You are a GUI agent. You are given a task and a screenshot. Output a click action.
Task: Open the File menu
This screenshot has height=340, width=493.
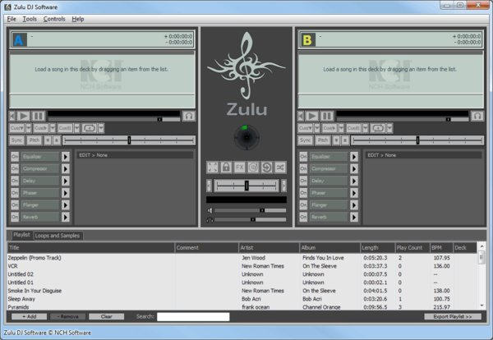pos(12,19)
